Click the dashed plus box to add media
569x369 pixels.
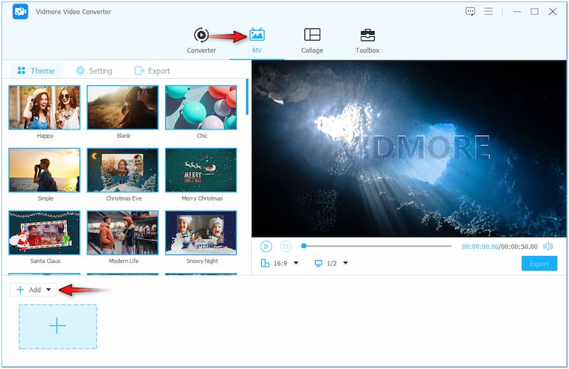[x=58, y=326]
